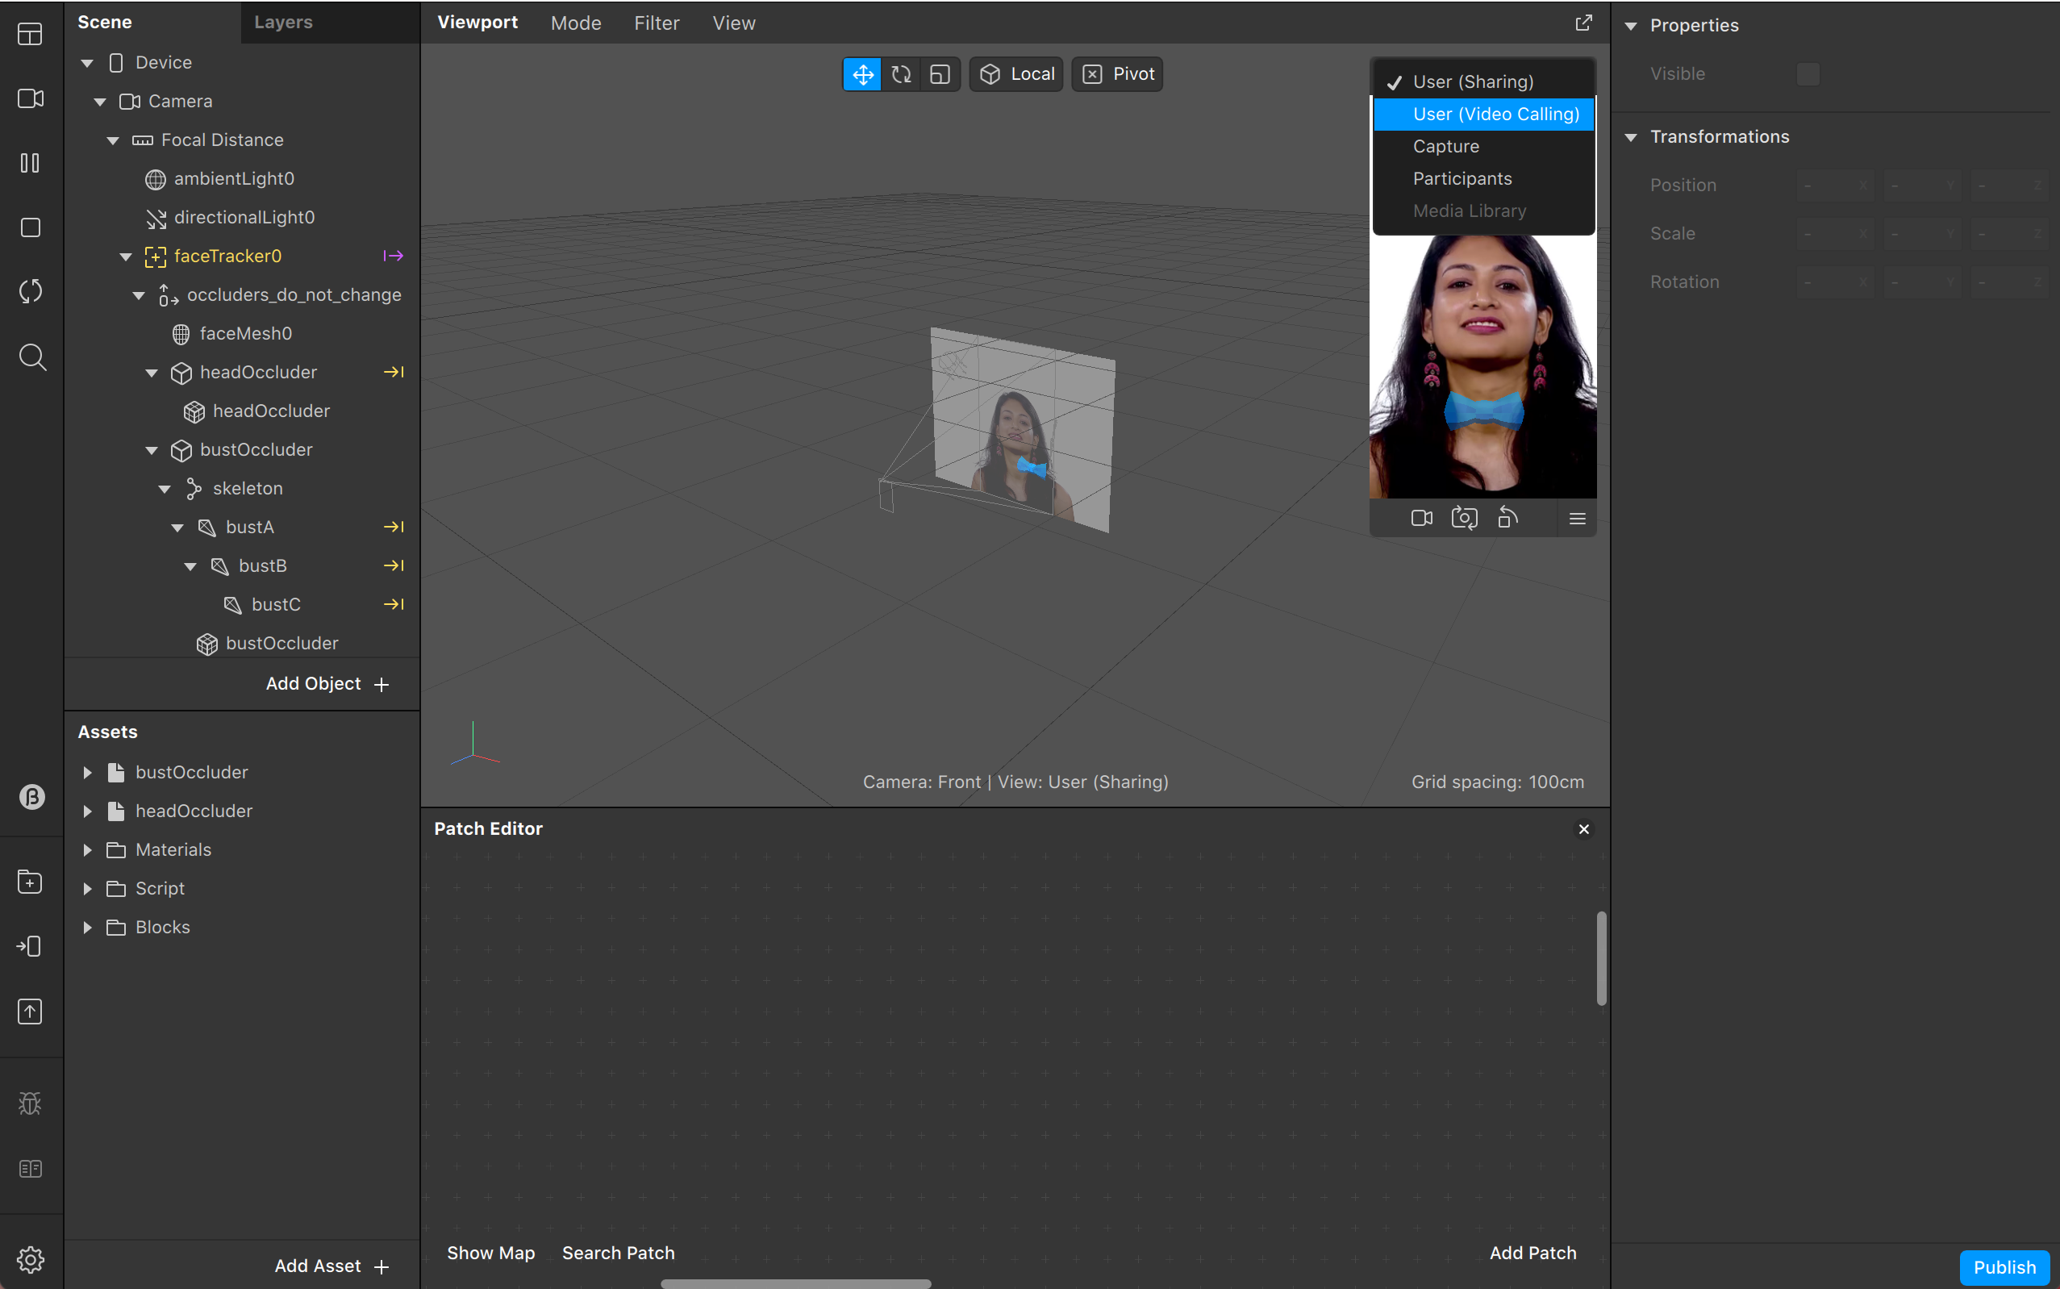Select the move/translate manipulator tool
The image size is (2060, 1289).
862,74
